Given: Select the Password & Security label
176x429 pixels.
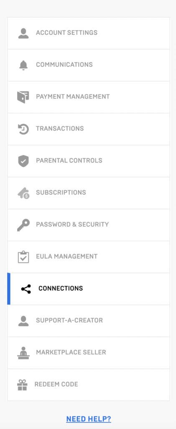Looking at the screenshot, I should click(72, 225).
